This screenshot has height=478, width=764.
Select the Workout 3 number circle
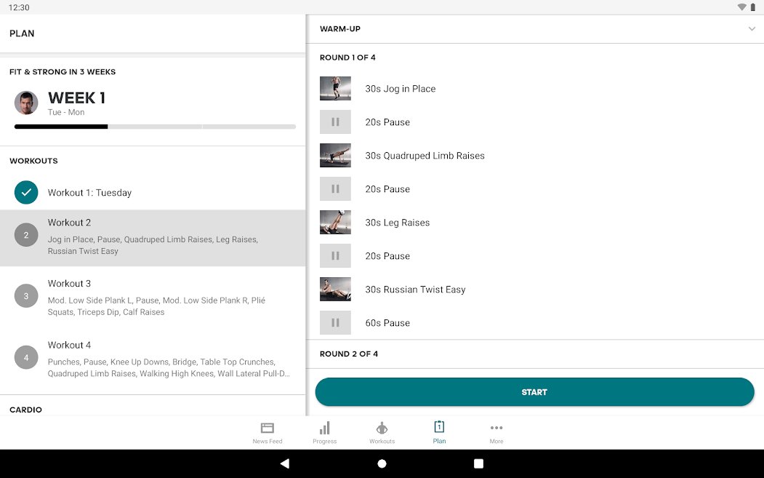coord(26,296)
